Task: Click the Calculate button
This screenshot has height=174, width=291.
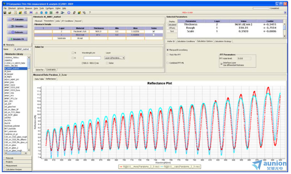Action: tap(17, 19)
